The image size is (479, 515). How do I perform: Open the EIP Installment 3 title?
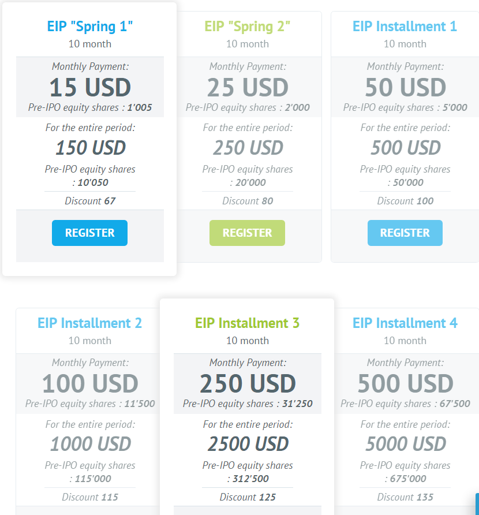pos(247,323)
